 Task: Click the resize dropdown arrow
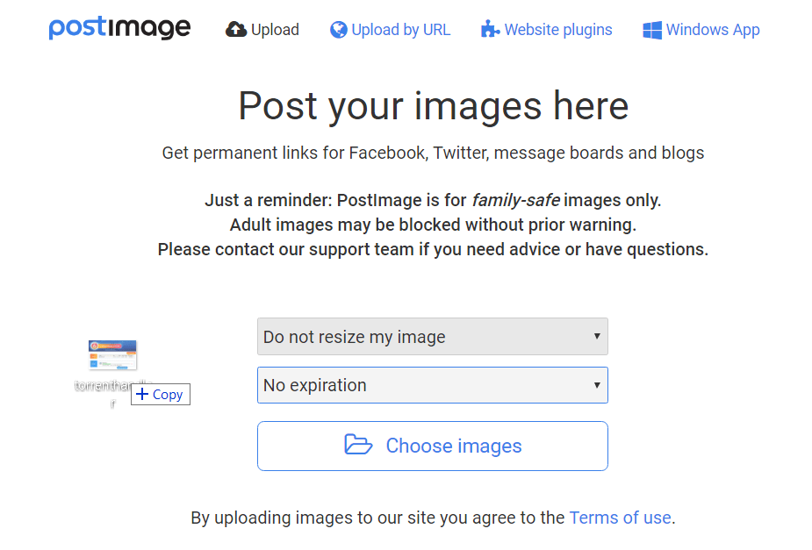coord(597,337)
